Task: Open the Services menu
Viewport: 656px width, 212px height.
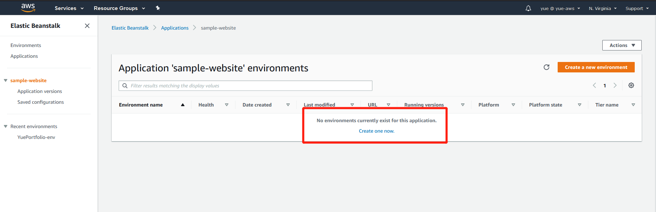Action: 69,8
